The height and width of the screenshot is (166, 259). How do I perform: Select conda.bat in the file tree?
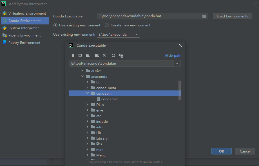(x=110, y=99)
